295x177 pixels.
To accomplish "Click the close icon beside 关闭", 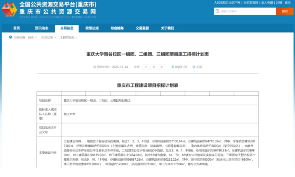I will coord(194,67).
